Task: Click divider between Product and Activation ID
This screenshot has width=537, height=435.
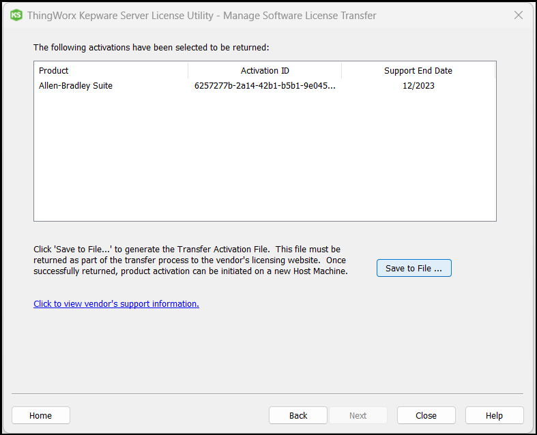Action: (188, 70)
